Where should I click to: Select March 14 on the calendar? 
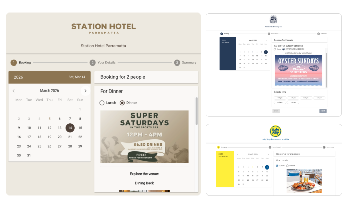pos(70,128)
